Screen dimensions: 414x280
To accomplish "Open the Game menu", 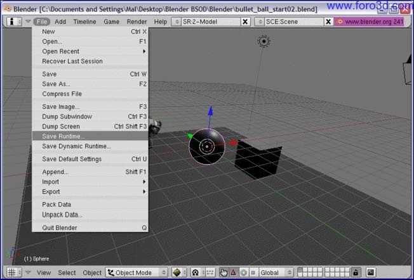I will coord(111,22).
